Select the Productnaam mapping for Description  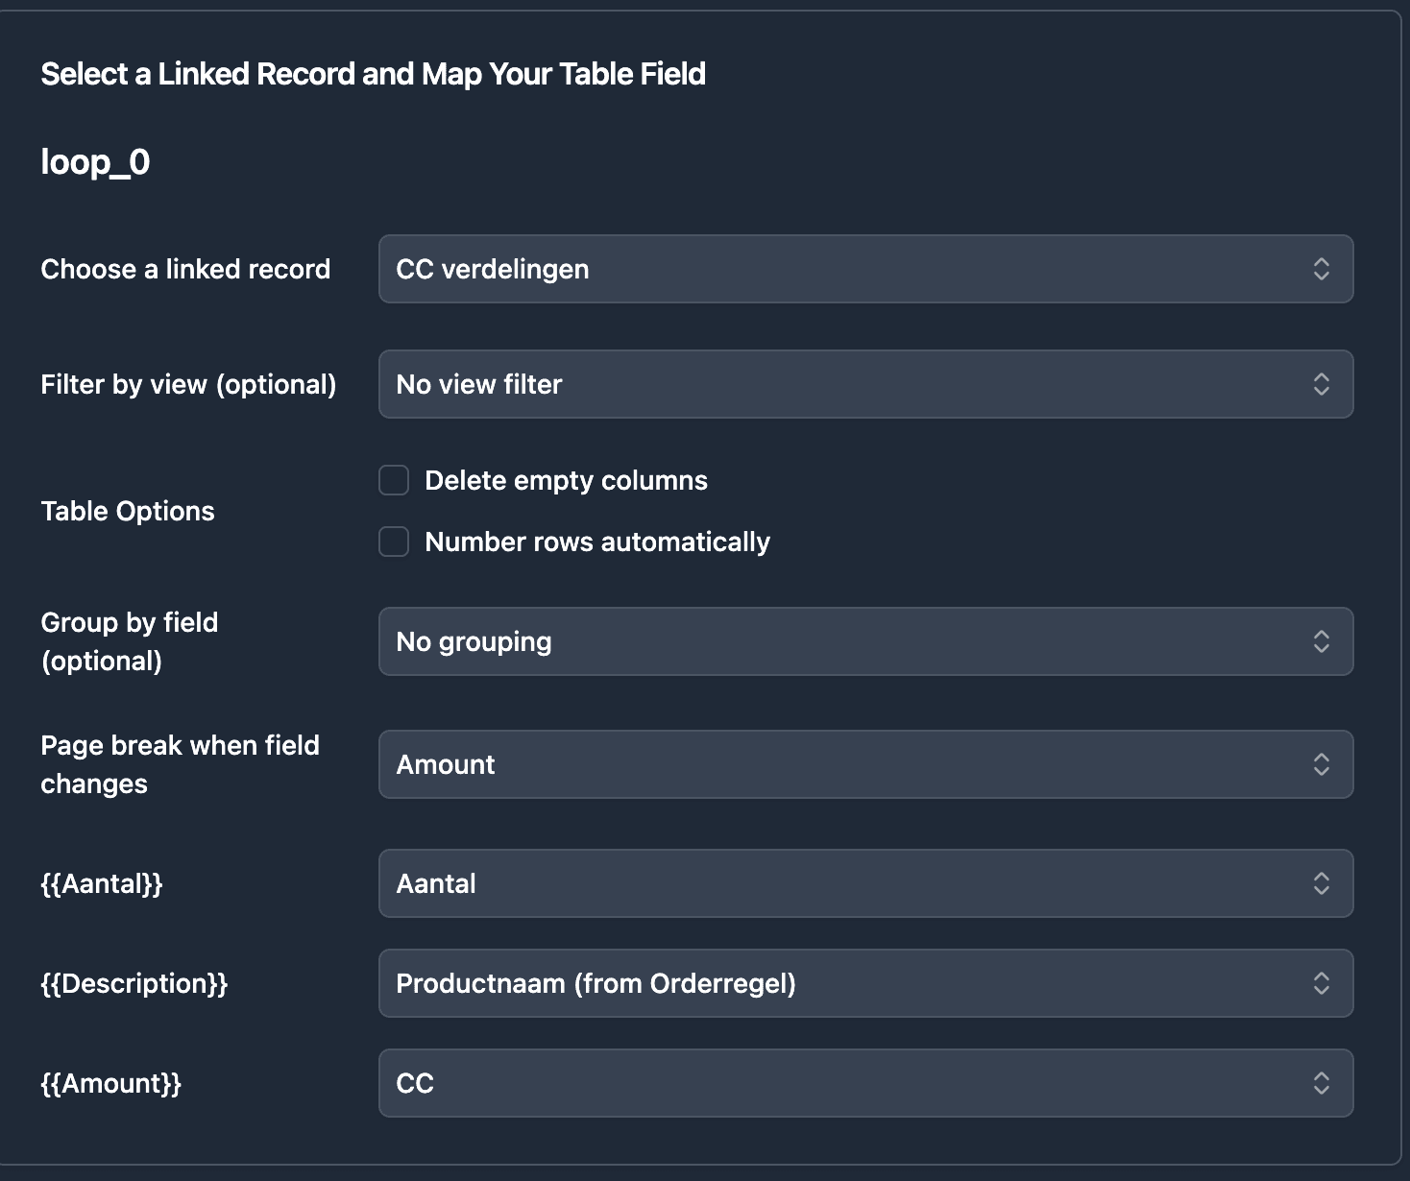coord(864,983)
